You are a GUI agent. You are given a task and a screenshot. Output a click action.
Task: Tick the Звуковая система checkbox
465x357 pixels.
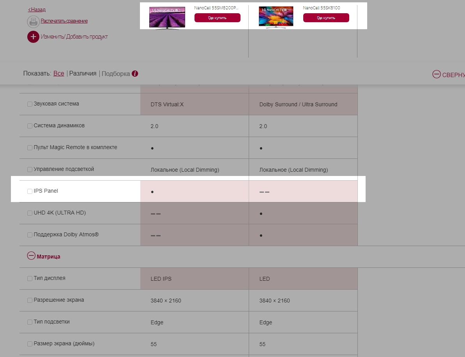click(30, 104)
